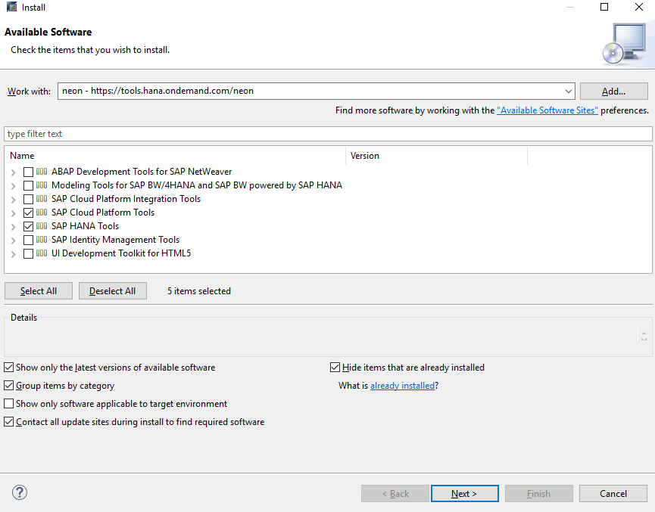This screenshot has height=512, width=655.
Task: Expand SAP HANA Tools node
Action: point(14,227)
